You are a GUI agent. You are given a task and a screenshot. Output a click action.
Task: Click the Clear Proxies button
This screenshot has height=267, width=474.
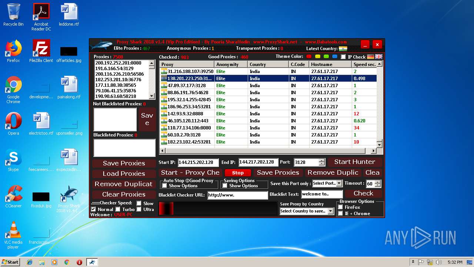click(124, 194)
